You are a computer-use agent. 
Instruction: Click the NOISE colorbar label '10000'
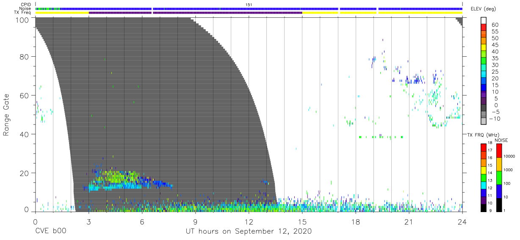coord(509,157)
